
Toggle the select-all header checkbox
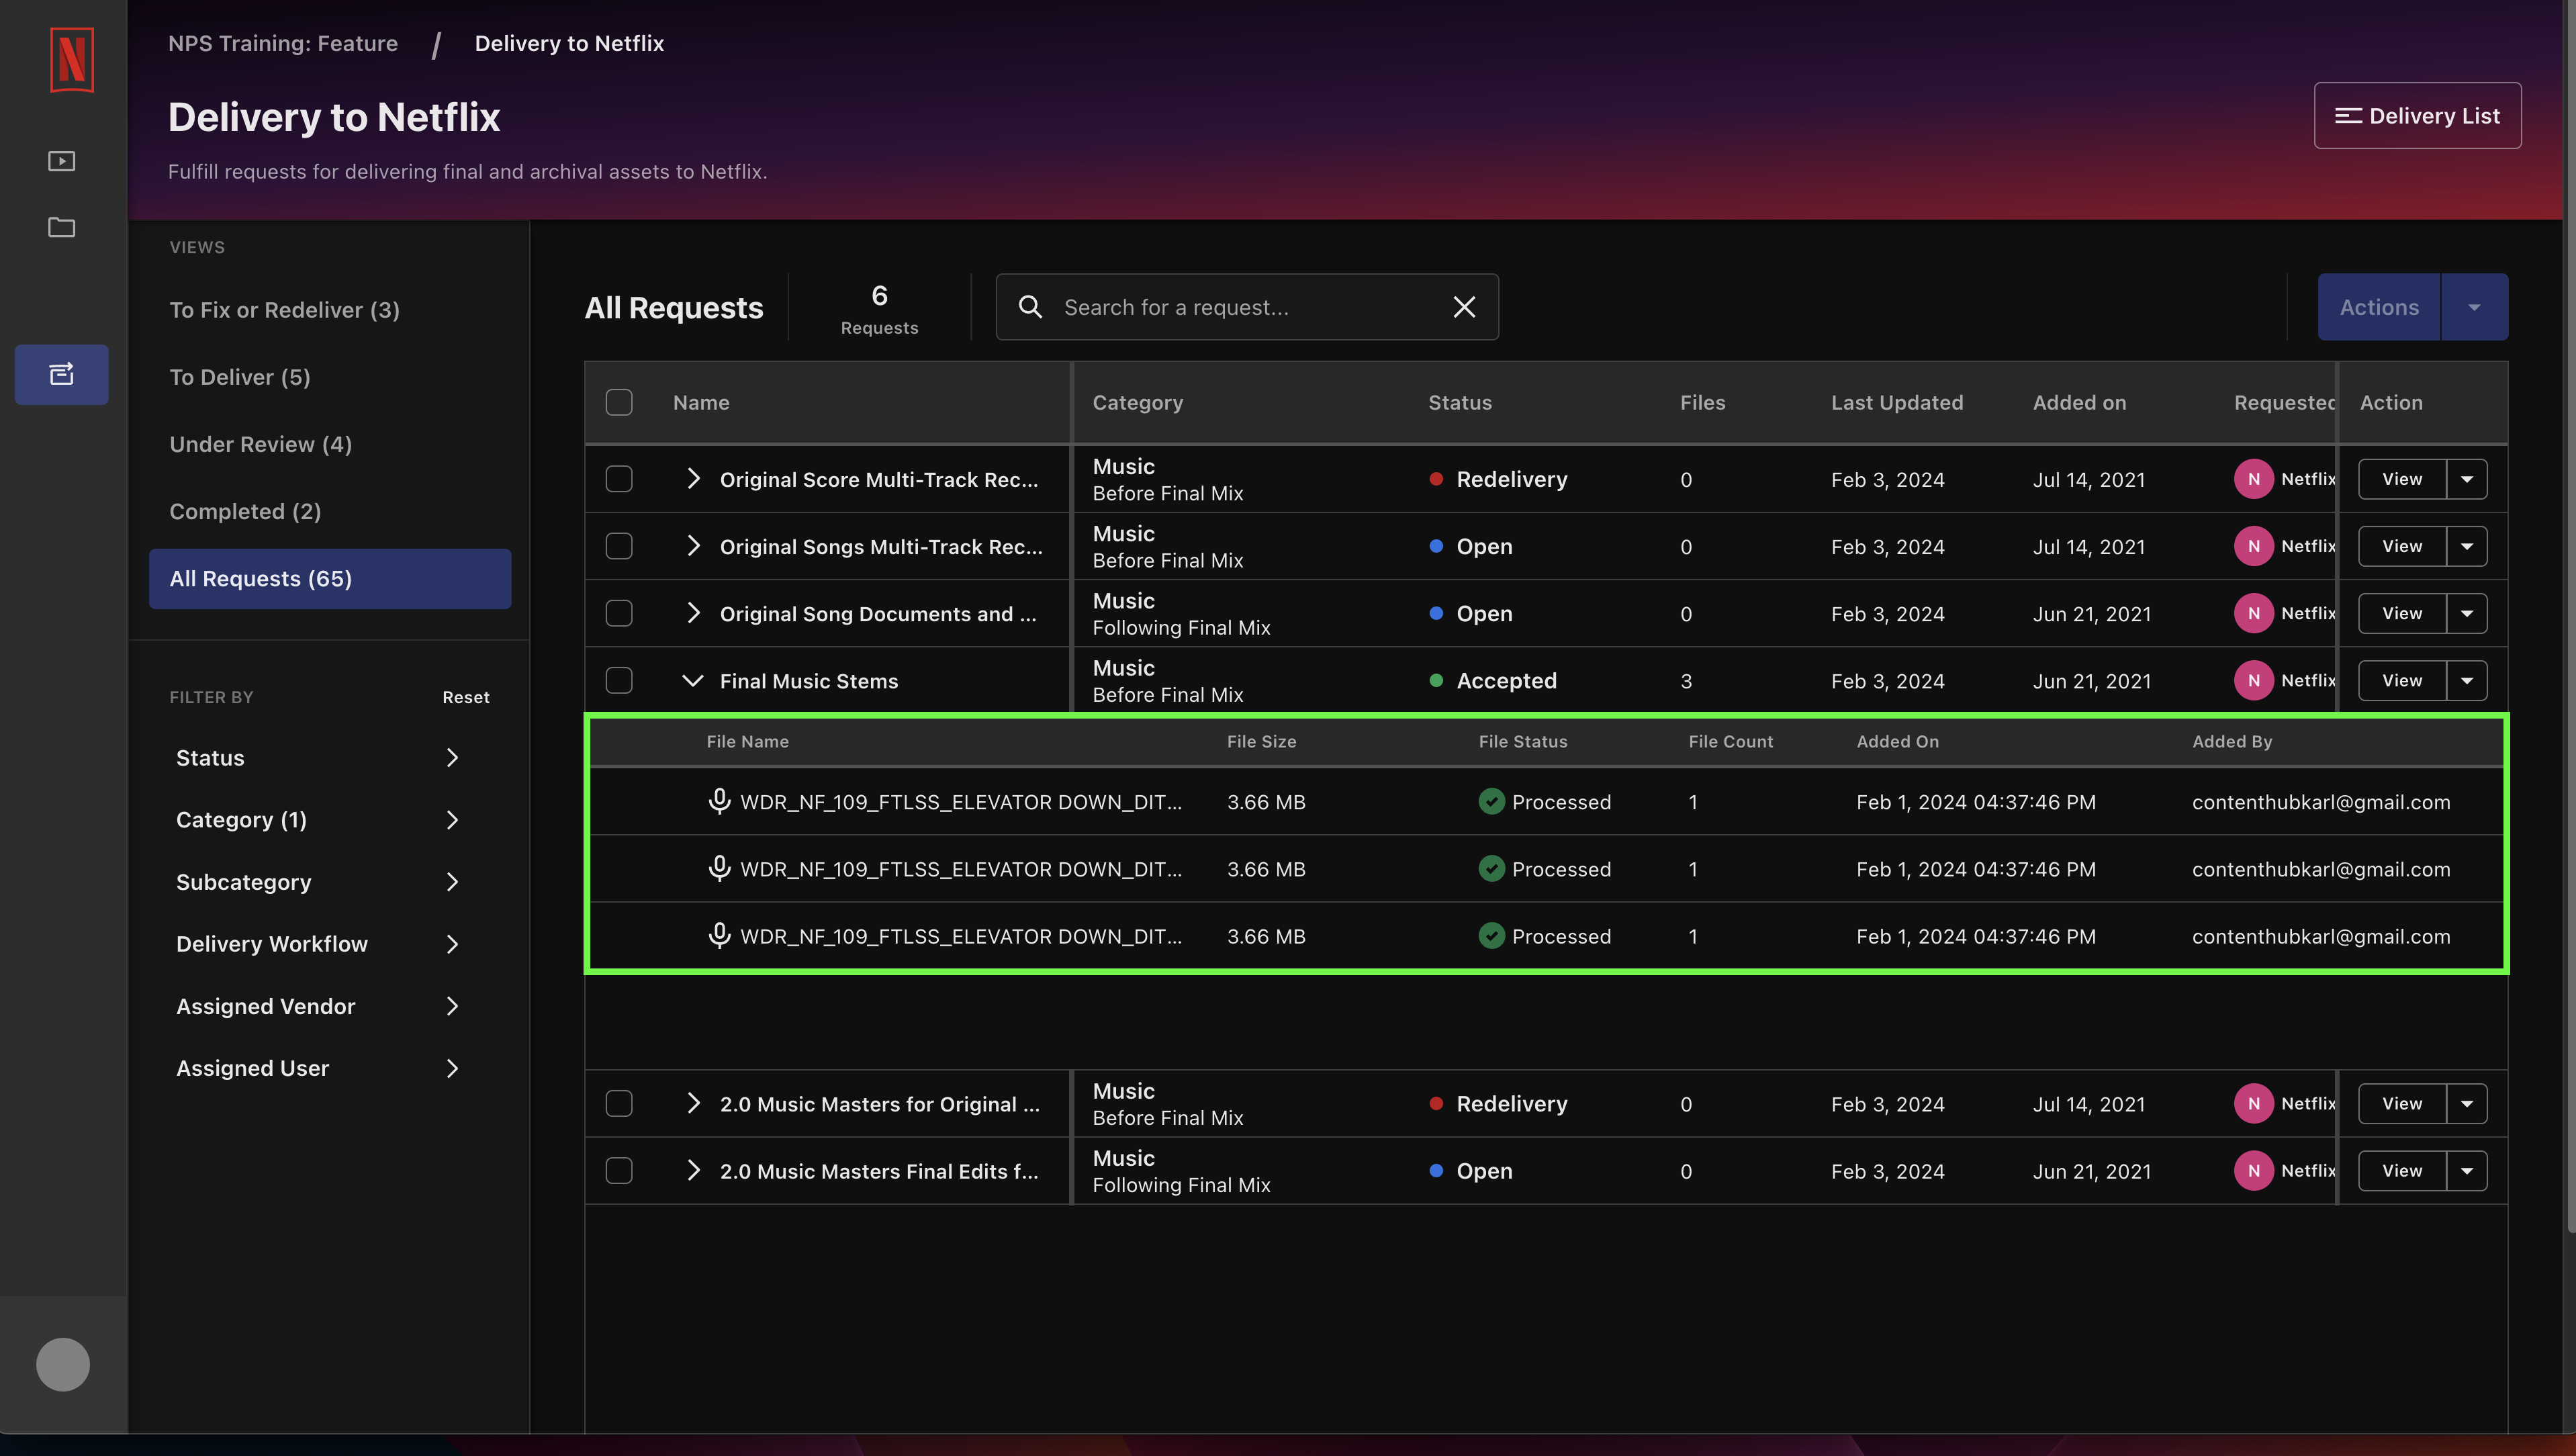[x=619, y=402]
